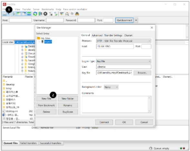Click the OK button in Site Manager
The height and width of the screenshot is (151, 190).
(x=124, y=122)
